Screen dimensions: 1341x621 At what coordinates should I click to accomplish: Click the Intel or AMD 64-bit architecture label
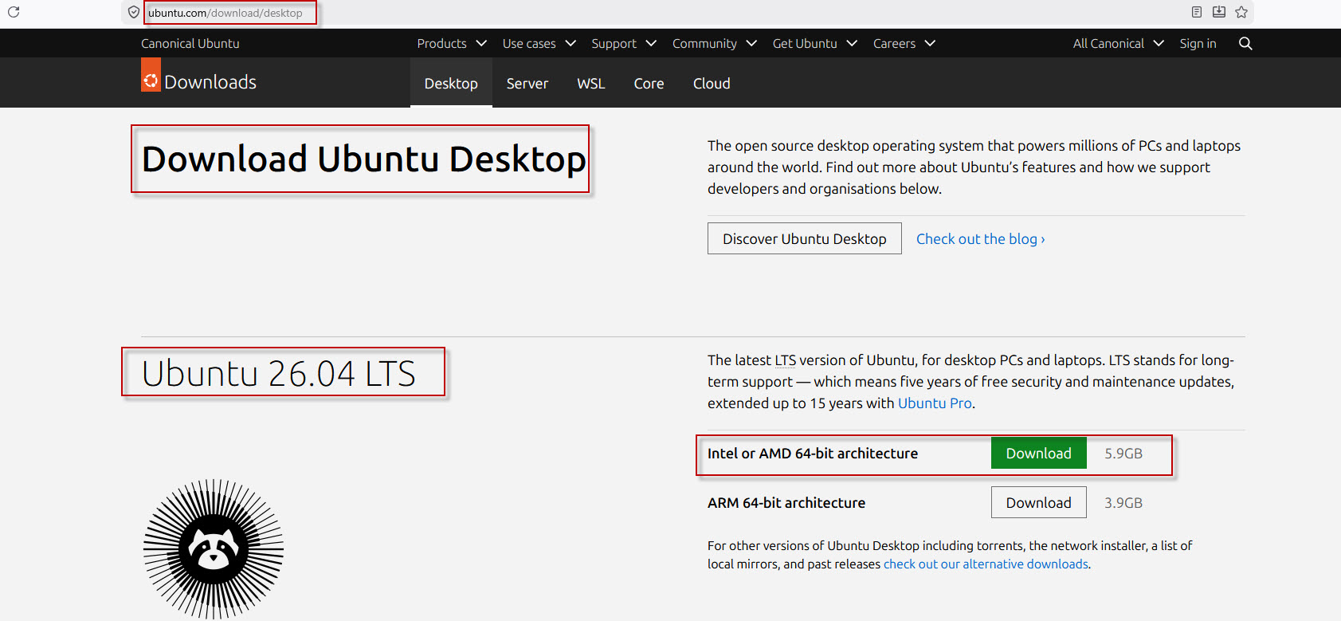[813, 454]
